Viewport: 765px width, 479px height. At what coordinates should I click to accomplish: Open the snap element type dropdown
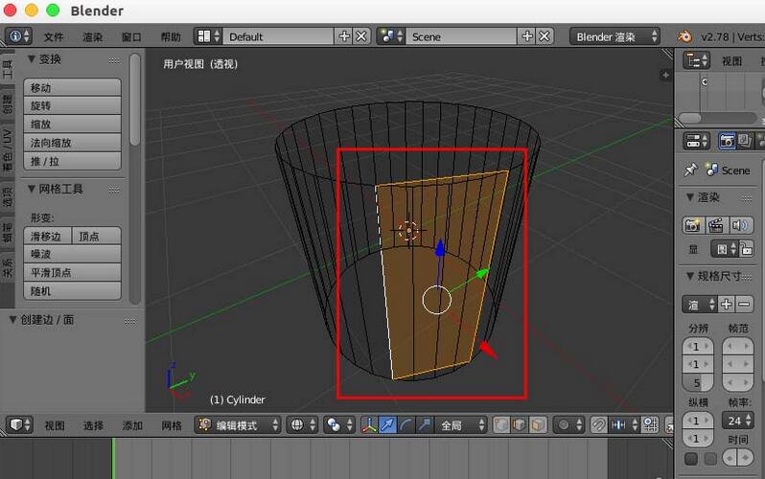pyautogui.click(x=624, y=424)
